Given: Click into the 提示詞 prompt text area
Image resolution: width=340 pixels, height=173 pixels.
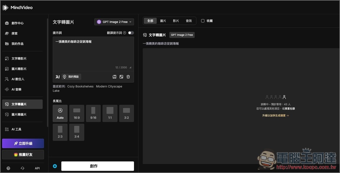Looking at the screenshot, I should click(93, 54).
